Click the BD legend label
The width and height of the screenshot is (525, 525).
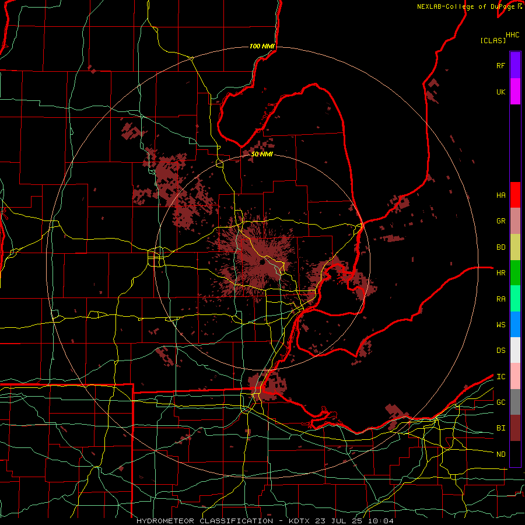pos(501,247)
